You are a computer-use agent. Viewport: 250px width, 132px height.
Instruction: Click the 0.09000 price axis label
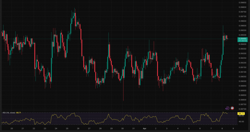click(242, 81)
